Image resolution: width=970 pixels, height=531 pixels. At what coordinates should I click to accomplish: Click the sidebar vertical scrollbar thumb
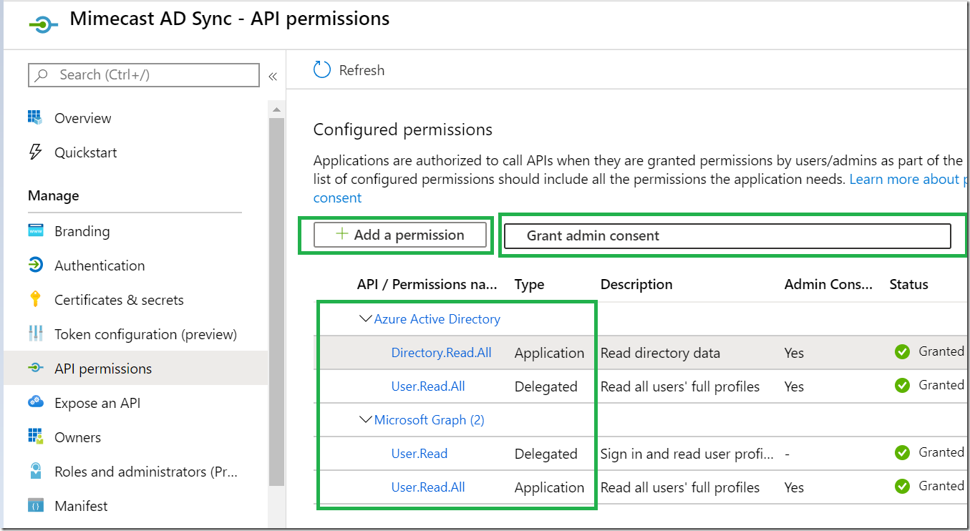(x=276, y=301)
